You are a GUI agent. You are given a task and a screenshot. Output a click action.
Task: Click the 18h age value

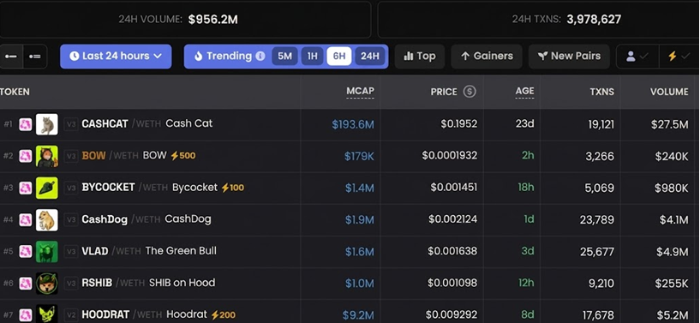[x=526, y=188]
